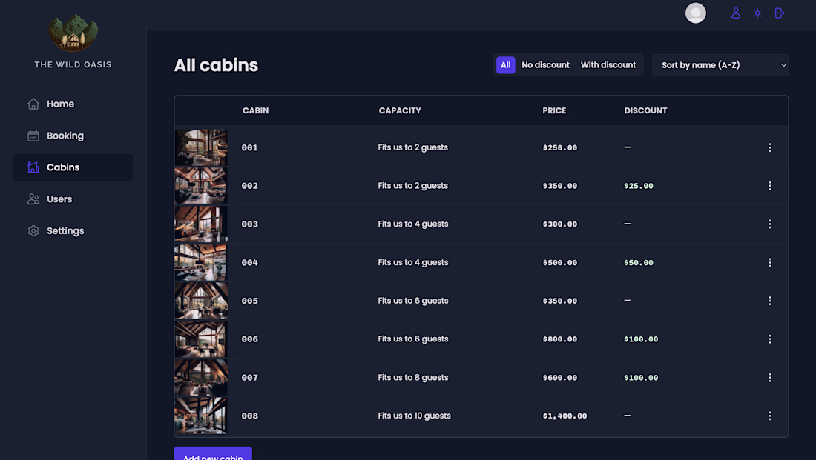Image resolution: width=816 pixels, height=460 pixels.
Task: Click the CAPACITY column header
Action: coord(400,110)
